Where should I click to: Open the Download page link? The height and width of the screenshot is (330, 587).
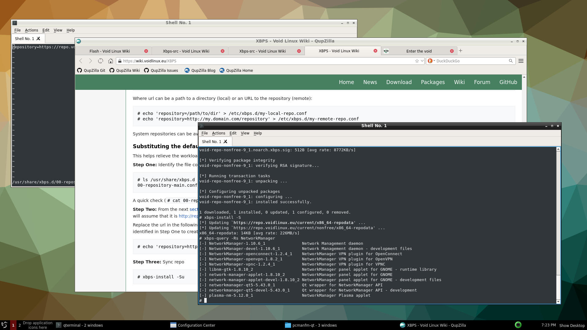click(x=399, y=82)
